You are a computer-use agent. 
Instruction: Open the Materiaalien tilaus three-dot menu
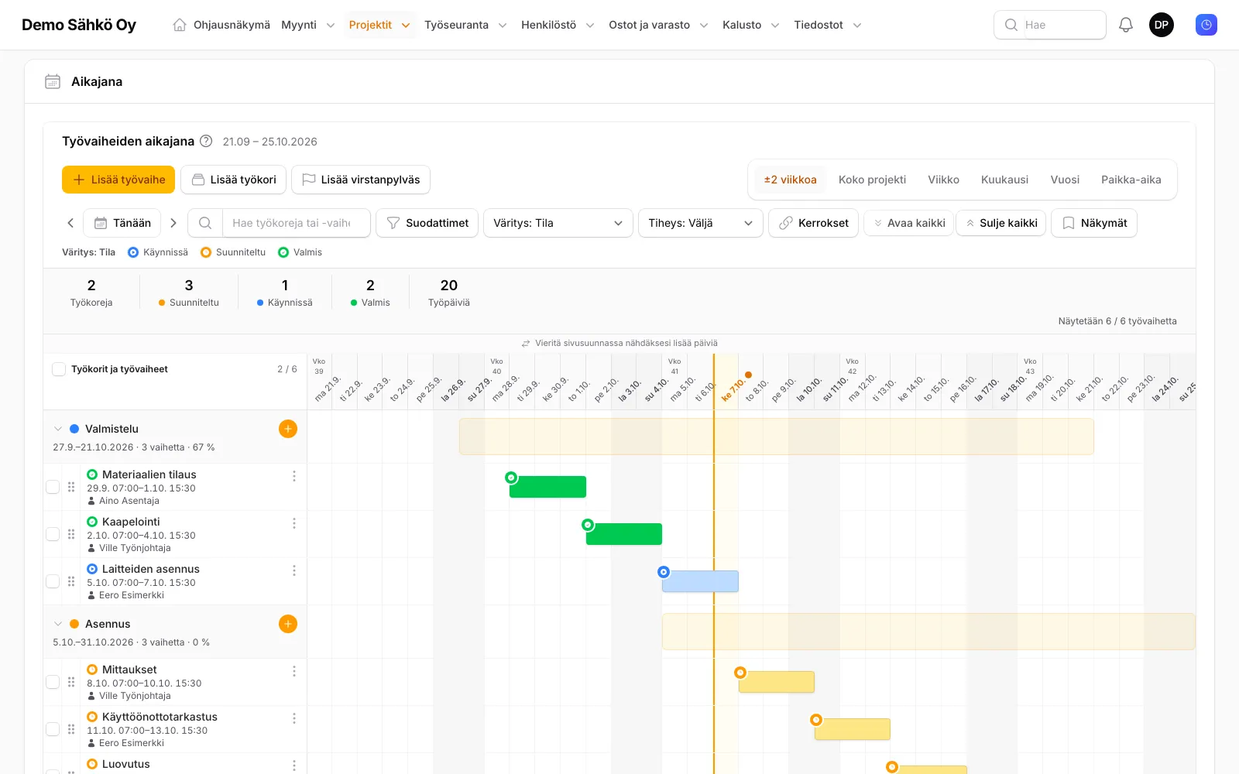[x=294, y=476]
